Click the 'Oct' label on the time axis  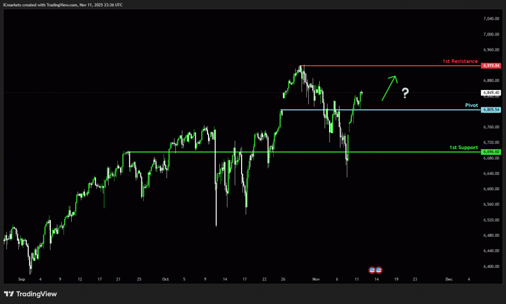pos(166,279)
